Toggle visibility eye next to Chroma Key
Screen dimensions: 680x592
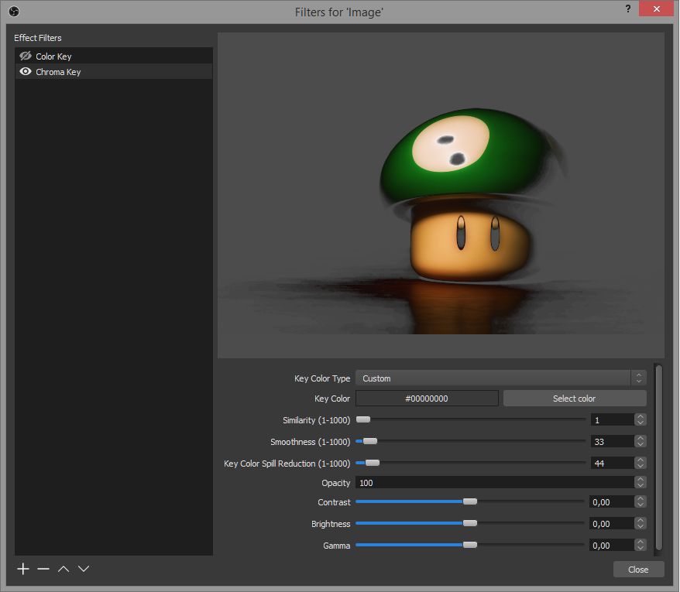pos(24,71)
